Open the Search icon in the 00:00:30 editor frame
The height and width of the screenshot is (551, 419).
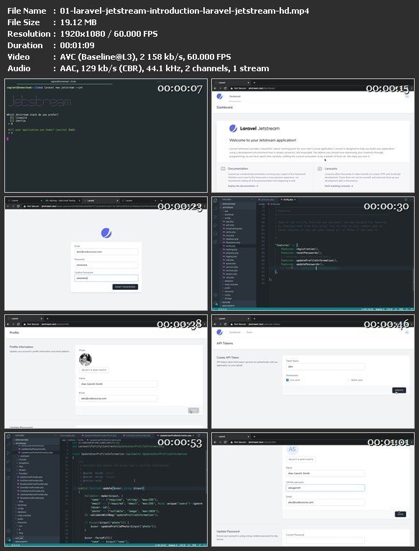click(216, 208)
